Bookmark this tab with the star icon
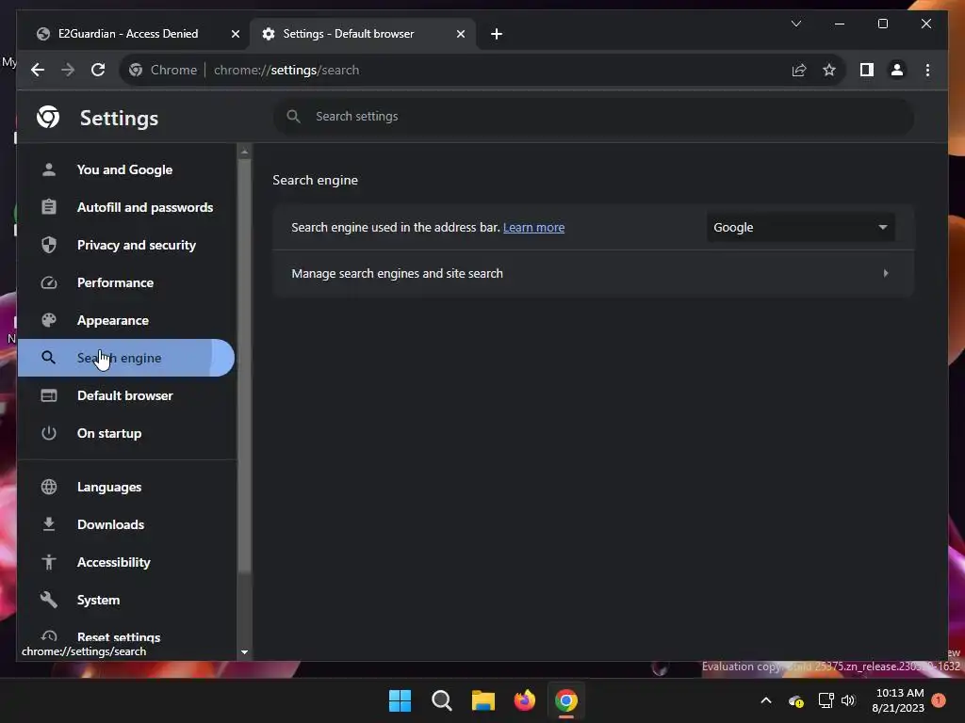This screenshot has height=723, width=965. click(829, 70)
